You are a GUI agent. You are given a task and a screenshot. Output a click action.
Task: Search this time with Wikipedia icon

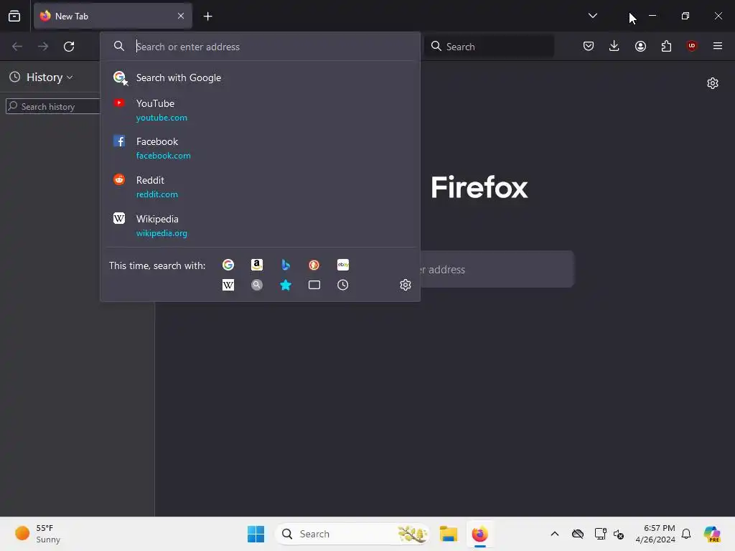(x=228, y=285)
